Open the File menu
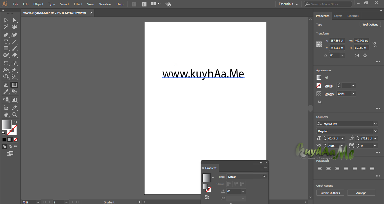This screenshot has height=204, width=384. 16,4
